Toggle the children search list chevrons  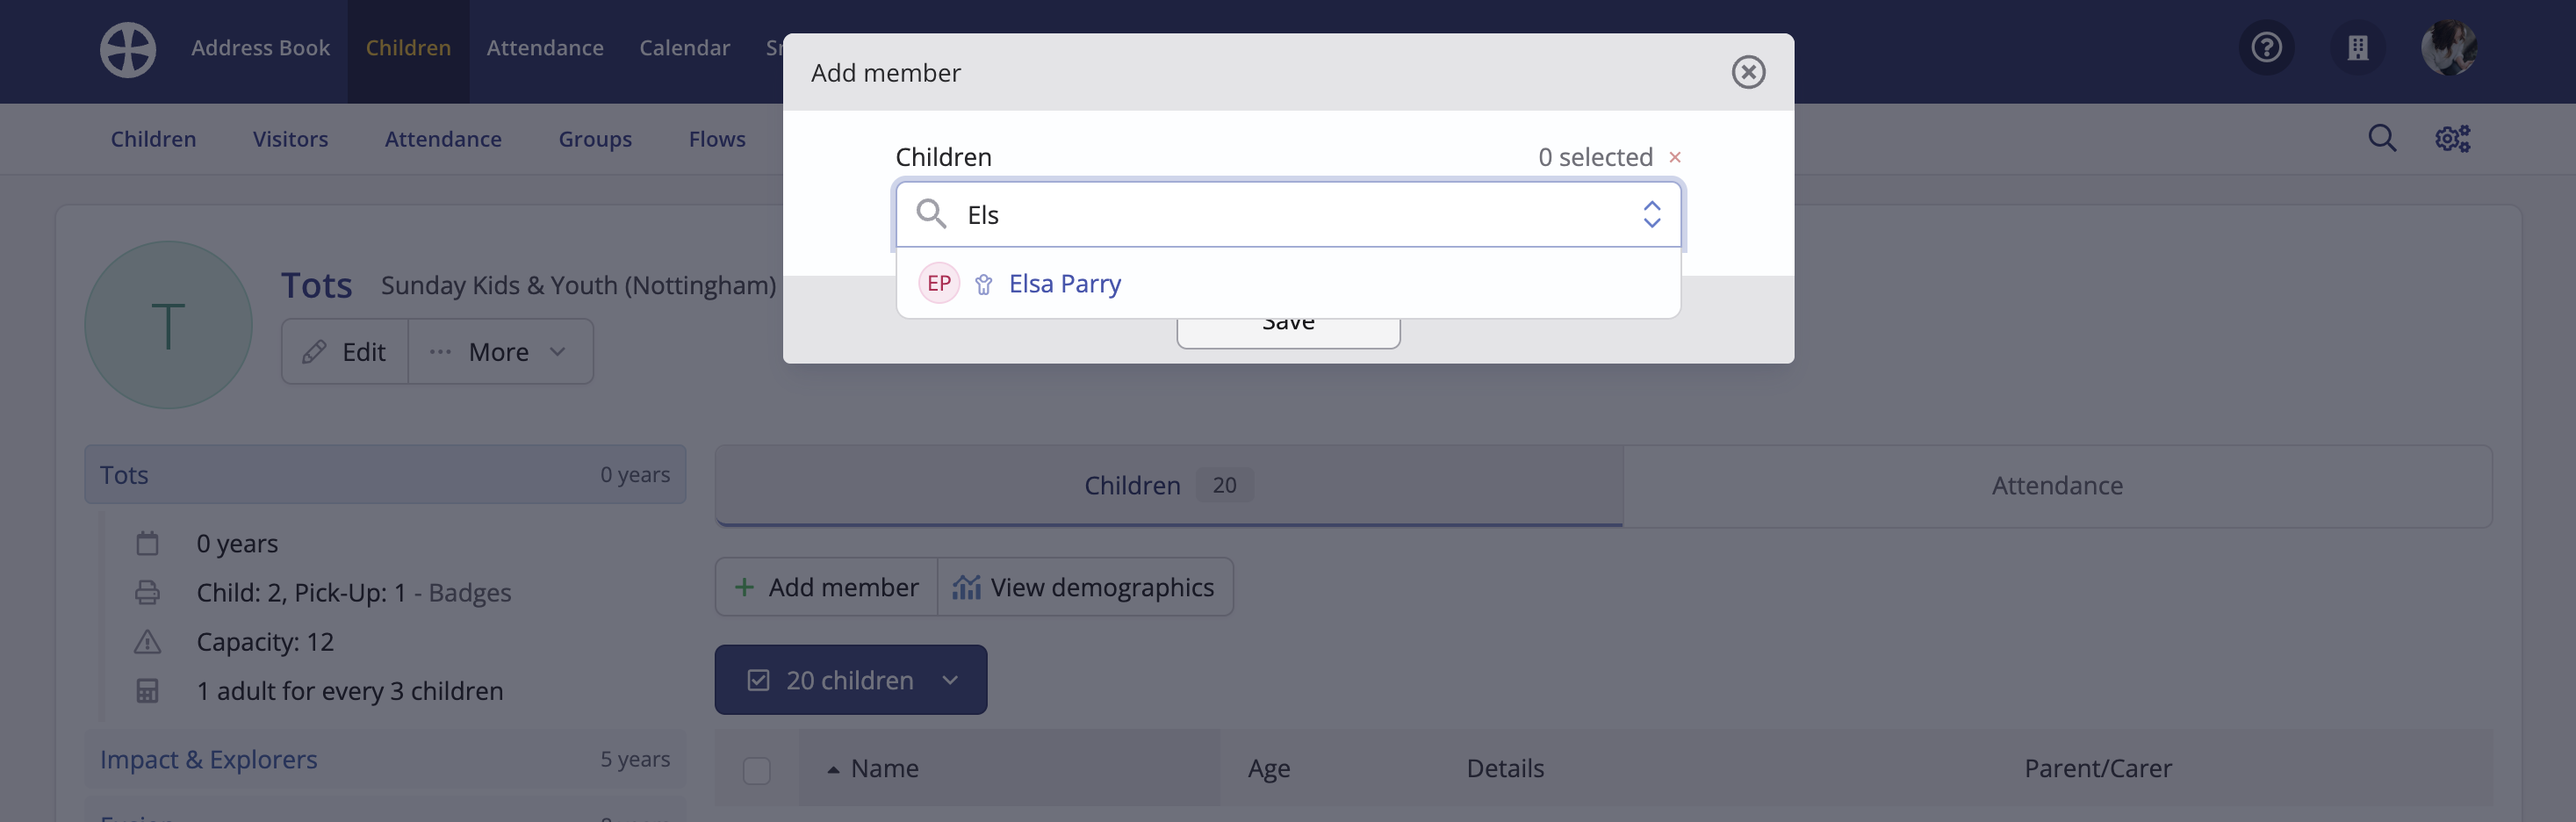1651,214
